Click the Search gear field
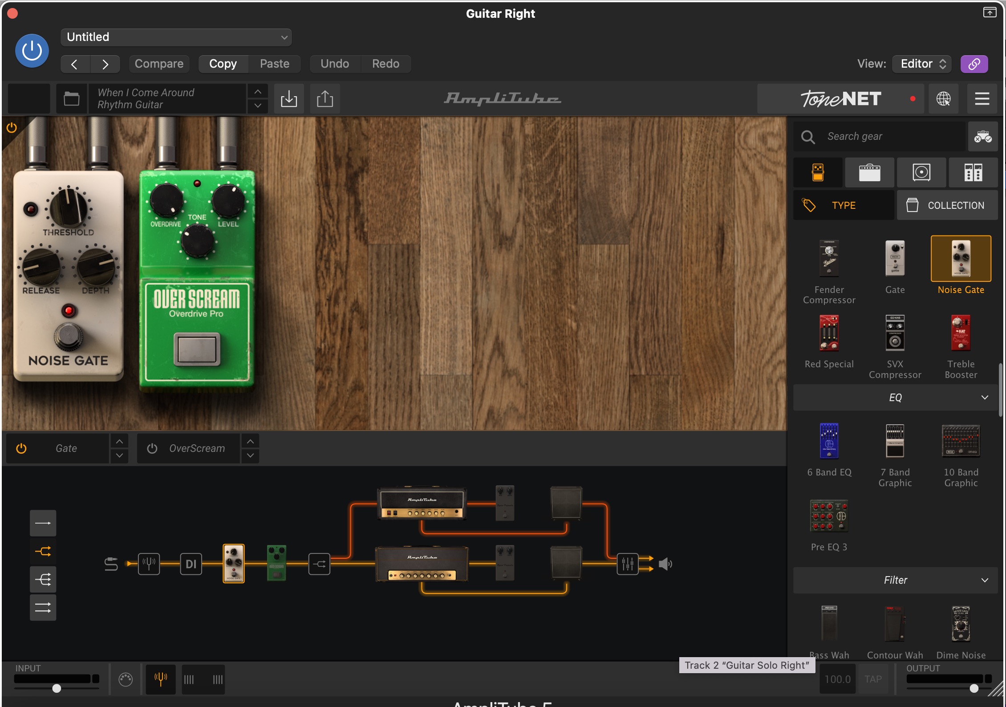The width and height of the screenshot is (1006, 707). point(880,137)
